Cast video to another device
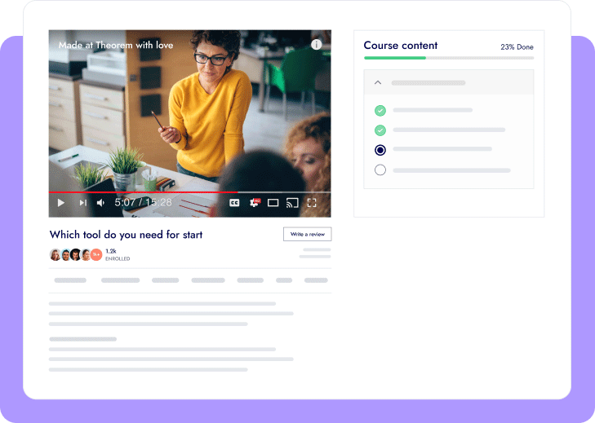This screenshot has width=595, height=423. coord(292,203)
